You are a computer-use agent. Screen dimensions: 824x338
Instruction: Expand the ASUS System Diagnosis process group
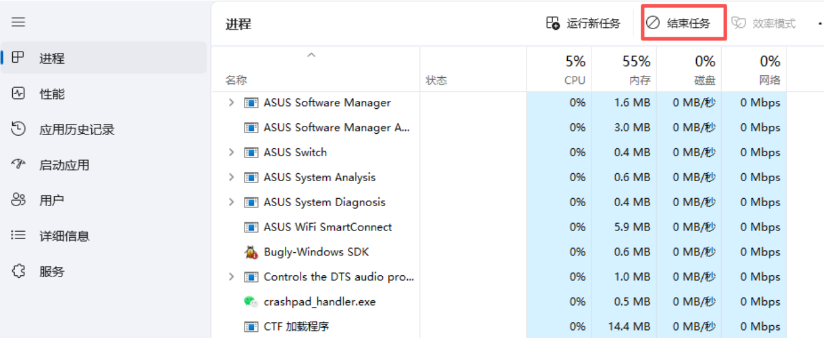231,202
